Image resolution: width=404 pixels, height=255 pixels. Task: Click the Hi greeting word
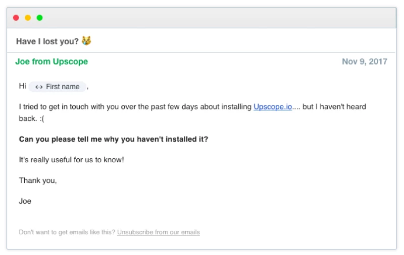[23, 86]
